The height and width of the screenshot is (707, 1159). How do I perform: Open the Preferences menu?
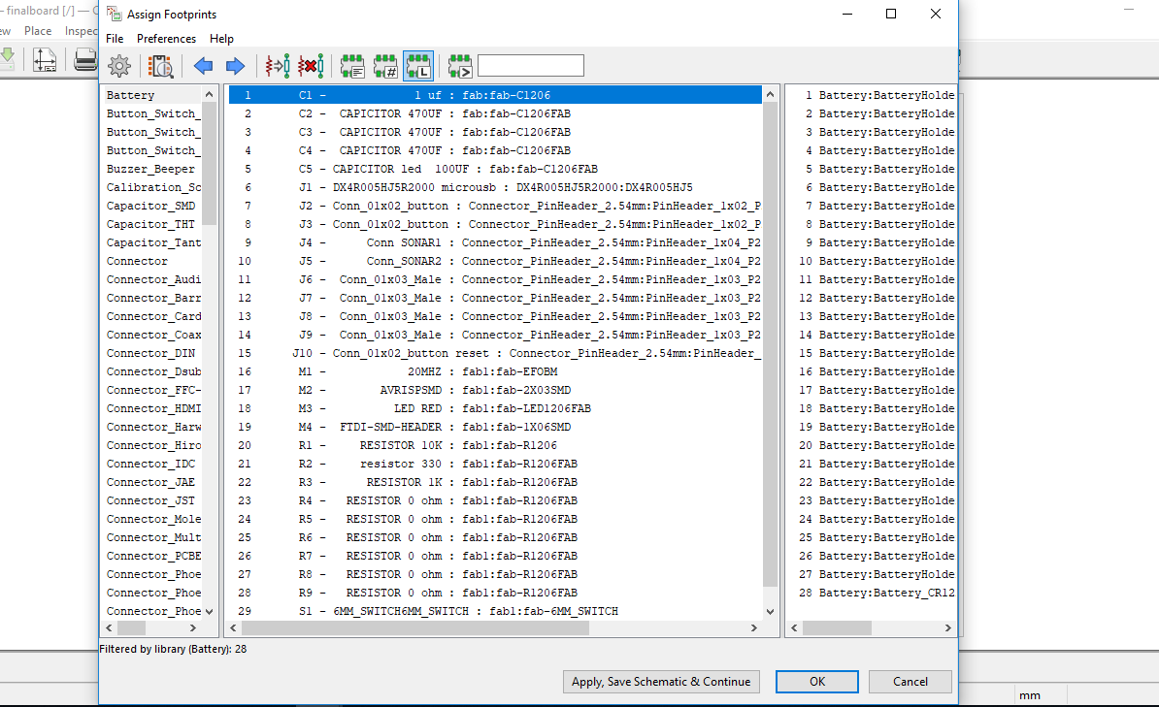pos(166,39)
